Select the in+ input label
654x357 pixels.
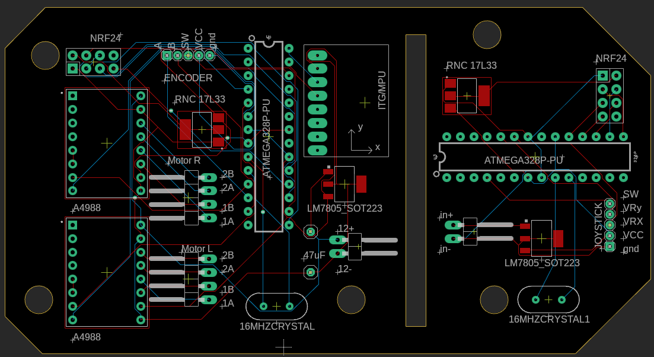click(446, 215)
